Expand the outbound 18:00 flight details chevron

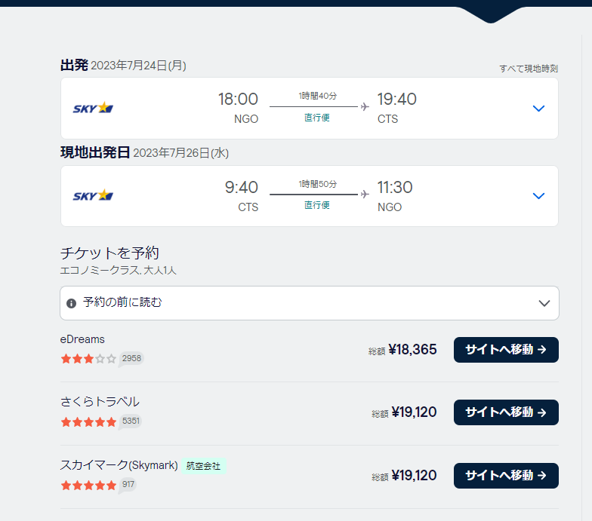click(x=538, y=109)
